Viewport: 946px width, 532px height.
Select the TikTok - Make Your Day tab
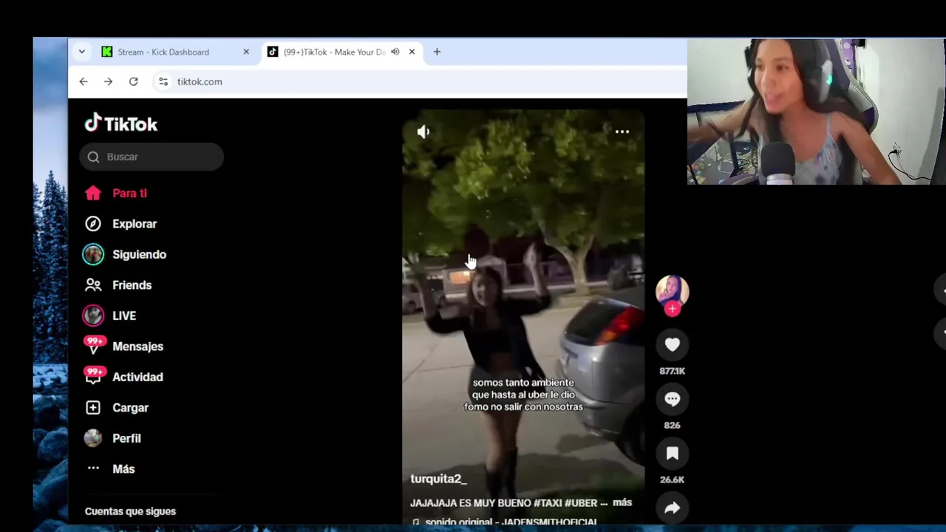coord(334,52)
